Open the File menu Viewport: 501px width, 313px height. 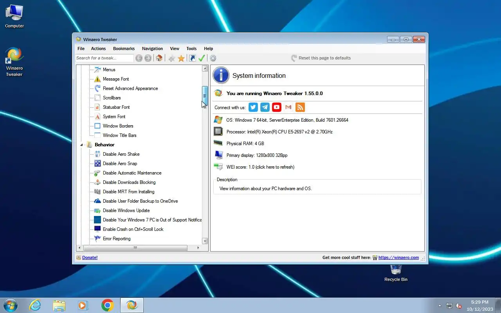[81, 49]
